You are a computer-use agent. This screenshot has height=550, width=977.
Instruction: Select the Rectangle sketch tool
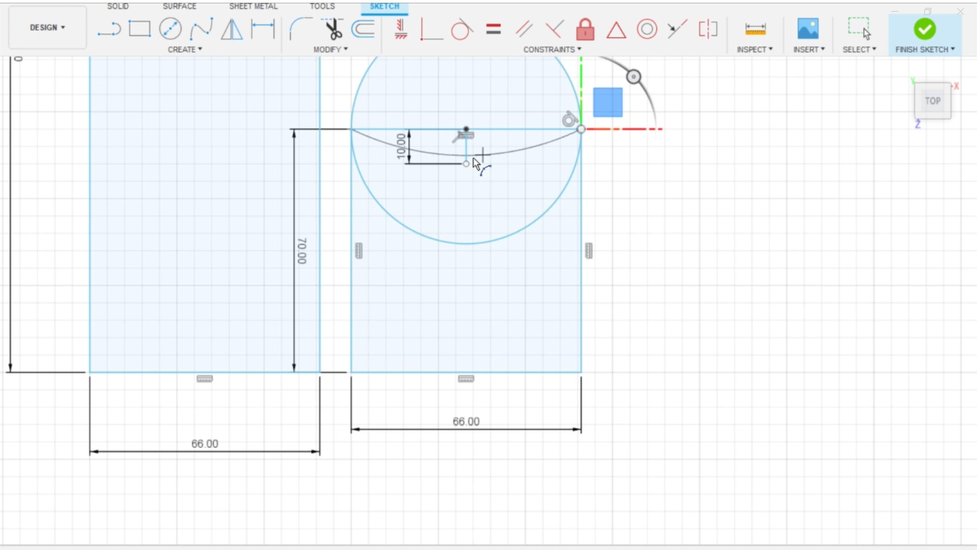click(x=140, y=29)
